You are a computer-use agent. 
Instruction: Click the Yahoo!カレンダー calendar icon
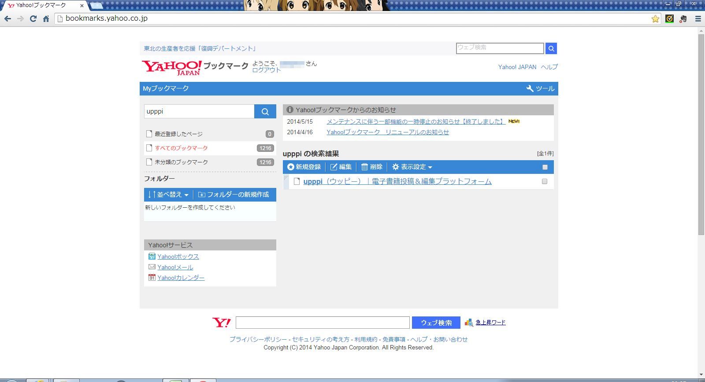click(x=152, y=278)
